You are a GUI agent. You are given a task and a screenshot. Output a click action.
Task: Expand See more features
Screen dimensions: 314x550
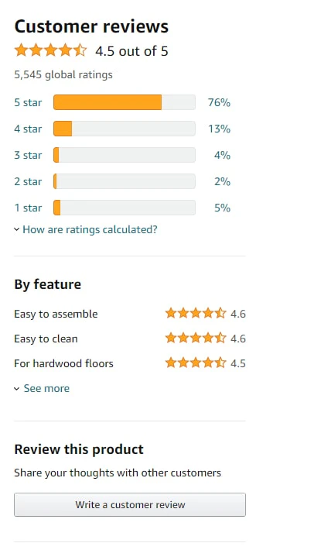pyautogui.click(x=46, y=388)
